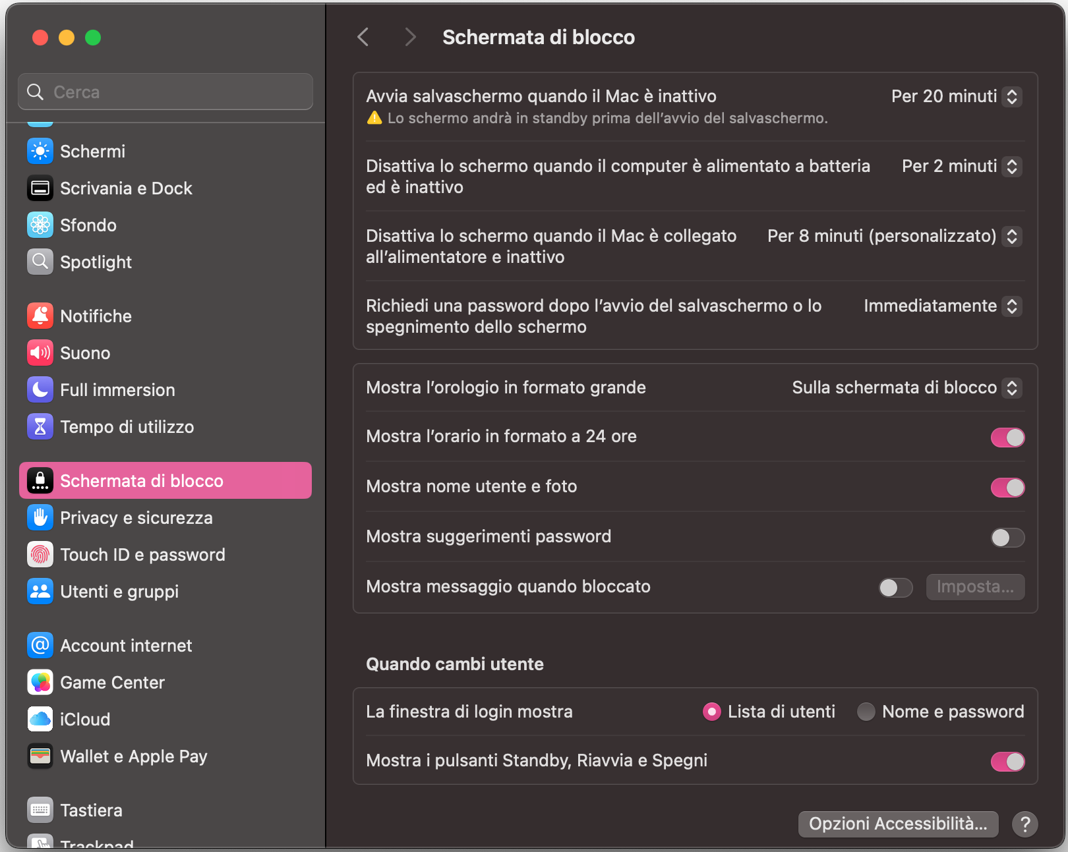1068x852 pixels.
Task: Click the Scrivania e Dock icon
Action: 40,188
